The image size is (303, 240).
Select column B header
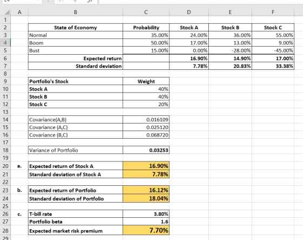click(75, 12)
